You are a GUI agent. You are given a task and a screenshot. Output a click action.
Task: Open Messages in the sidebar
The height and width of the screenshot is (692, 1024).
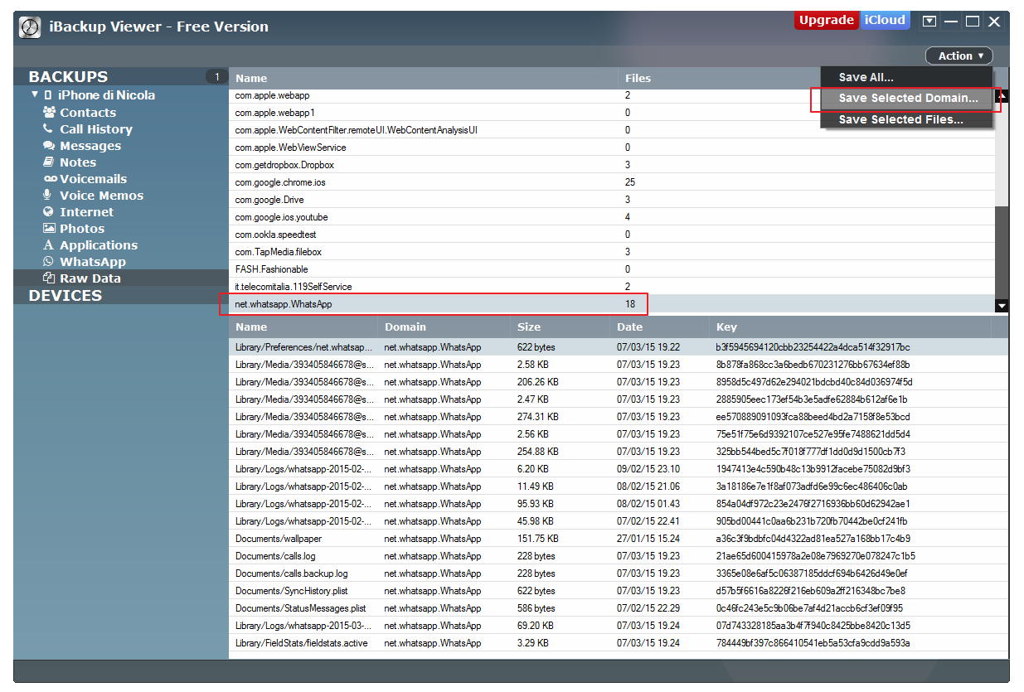click(90, 145)
